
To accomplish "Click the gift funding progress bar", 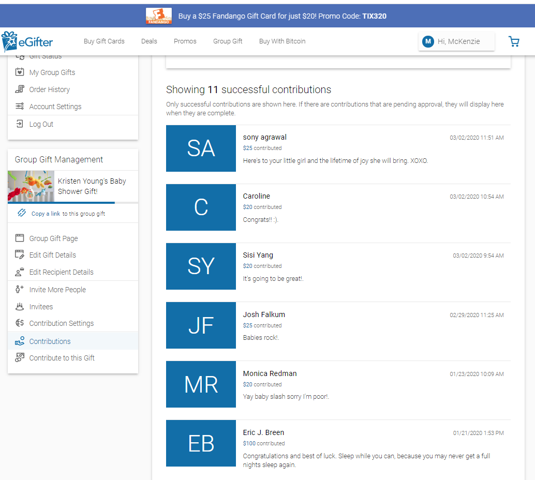I will click(72, 203).
